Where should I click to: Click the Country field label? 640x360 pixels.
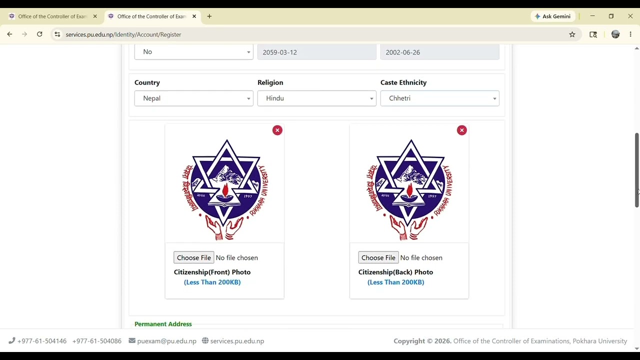point(147,82)
